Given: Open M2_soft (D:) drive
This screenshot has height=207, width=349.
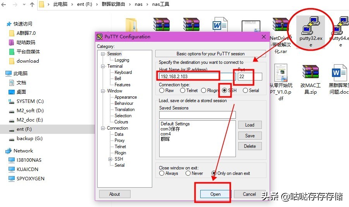Looking at the screenshot, I should click(30, 111).
